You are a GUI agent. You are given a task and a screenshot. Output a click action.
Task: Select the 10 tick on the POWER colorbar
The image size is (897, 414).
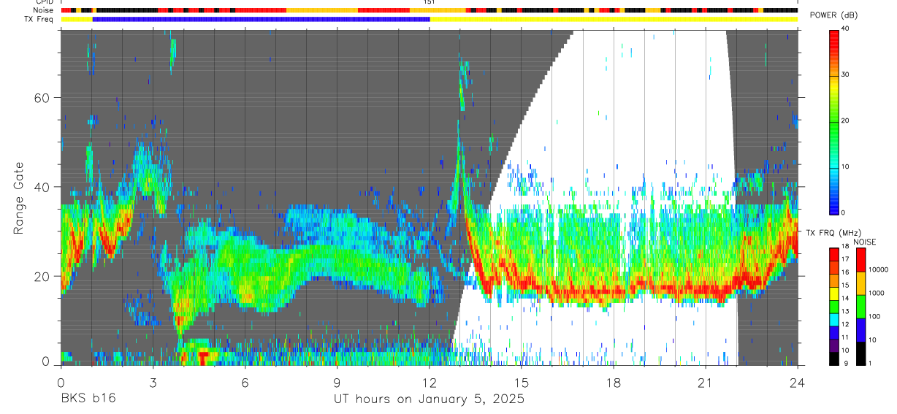tap(844, 166)
